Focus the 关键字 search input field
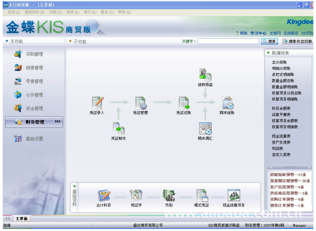The width and height of the screenshot is (316, 231). [228, 41]
